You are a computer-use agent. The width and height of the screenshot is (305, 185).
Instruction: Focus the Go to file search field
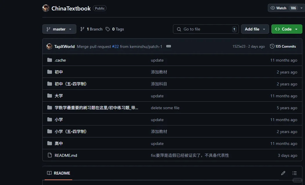[206, 29]
